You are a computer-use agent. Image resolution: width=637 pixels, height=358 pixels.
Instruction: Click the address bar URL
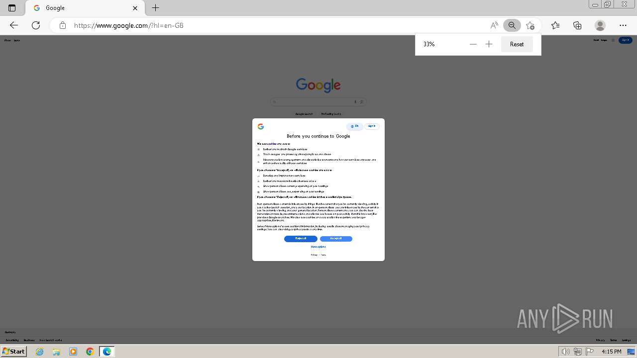tap(129, 25)
